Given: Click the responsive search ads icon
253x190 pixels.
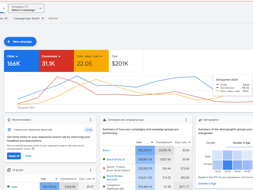Looking at the screenshot, I should [x=9, y=130].
